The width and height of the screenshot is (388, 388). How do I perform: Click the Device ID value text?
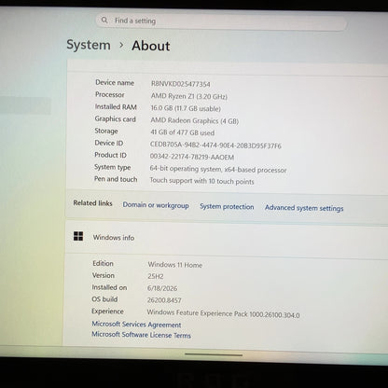215,145
